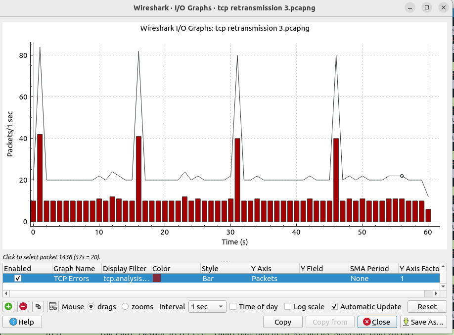
Task: Click the tall bar at 46 seconds
Action: (336, 180)
